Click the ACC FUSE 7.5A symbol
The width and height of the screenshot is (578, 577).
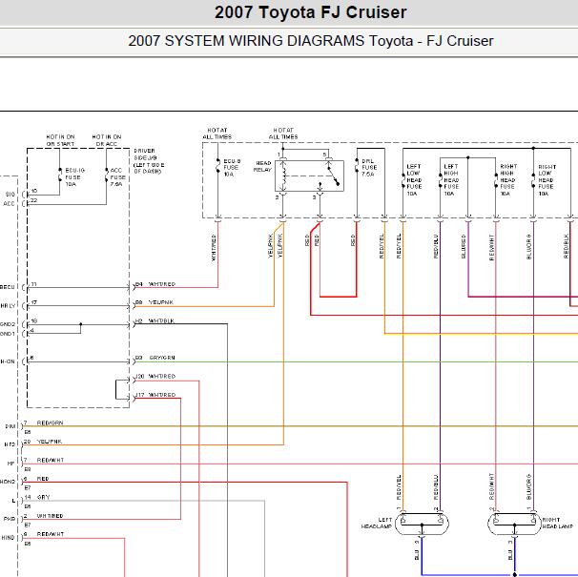(107, 175)
